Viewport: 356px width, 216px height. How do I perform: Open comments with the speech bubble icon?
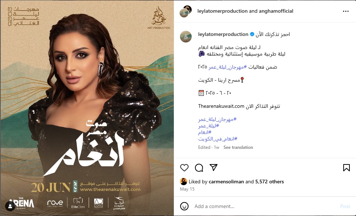click(199, 168)
